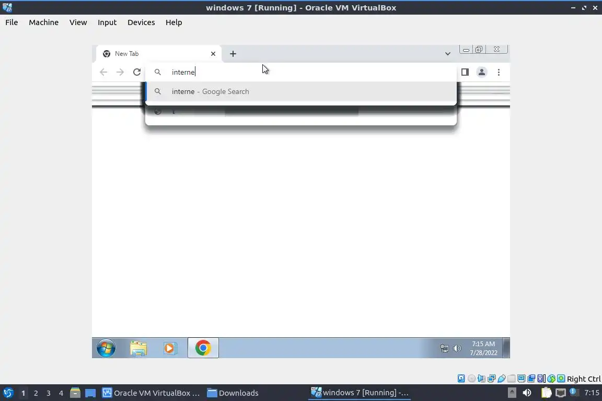Click VirtualBox optical disk indicator
The width and height of the screenshot is (602, 401).
pyautogui.click(x=471, y=379)
